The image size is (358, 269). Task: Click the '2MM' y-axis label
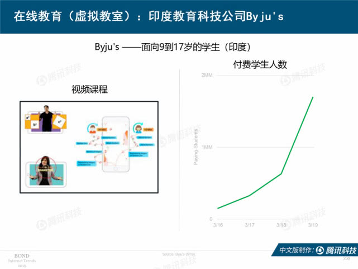pos(207,75)
